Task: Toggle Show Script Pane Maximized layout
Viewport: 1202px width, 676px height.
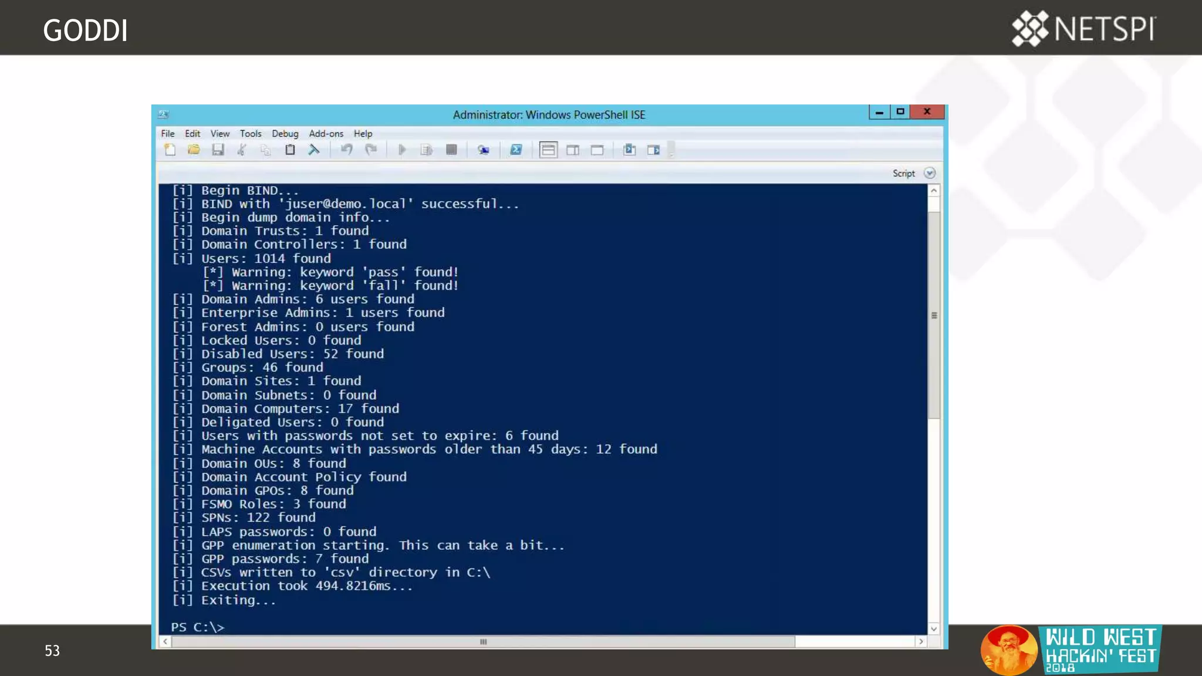Action: (x=597, y=150)
